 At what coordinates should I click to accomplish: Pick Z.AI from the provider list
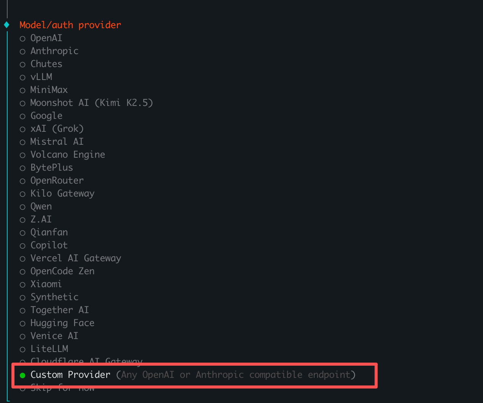(41, 219)
